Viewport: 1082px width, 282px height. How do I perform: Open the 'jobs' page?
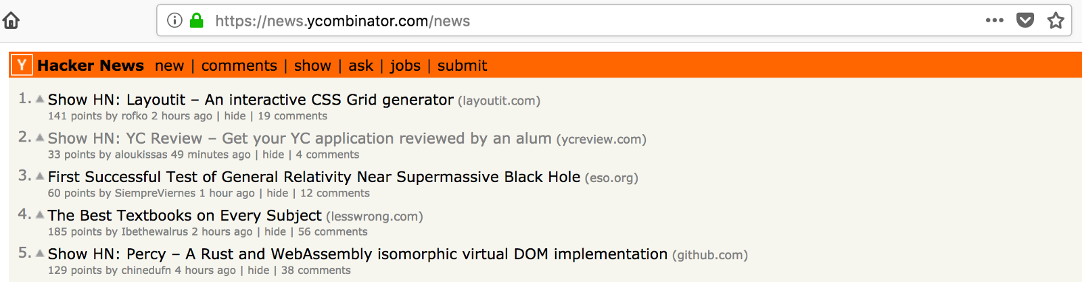click(x=405, y=65)
